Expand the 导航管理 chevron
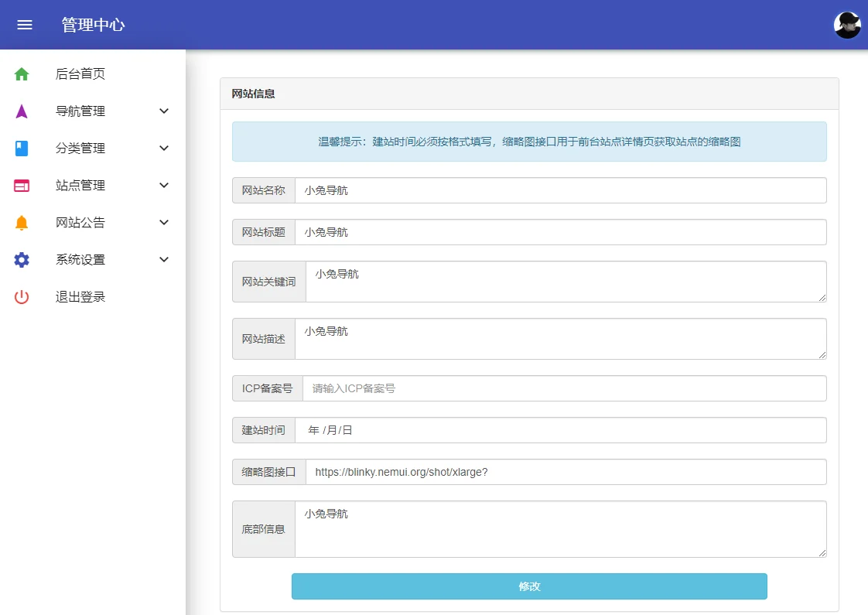The image size is (868, 615). pos(164,111)
